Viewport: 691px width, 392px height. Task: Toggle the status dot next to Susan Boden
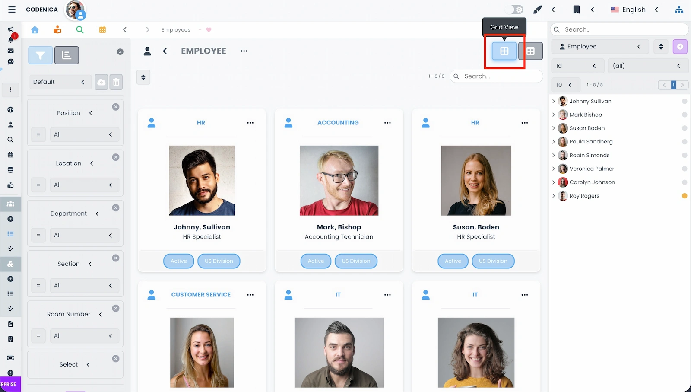(685, 128)
